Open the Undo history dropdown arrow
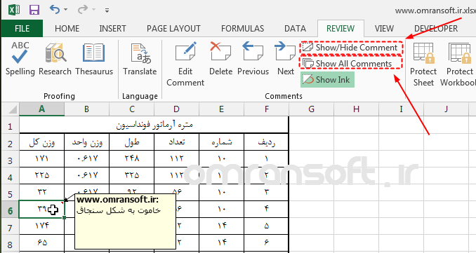This screenshot has width=476, height=253. pyautogui.click(x=66, y=10)
